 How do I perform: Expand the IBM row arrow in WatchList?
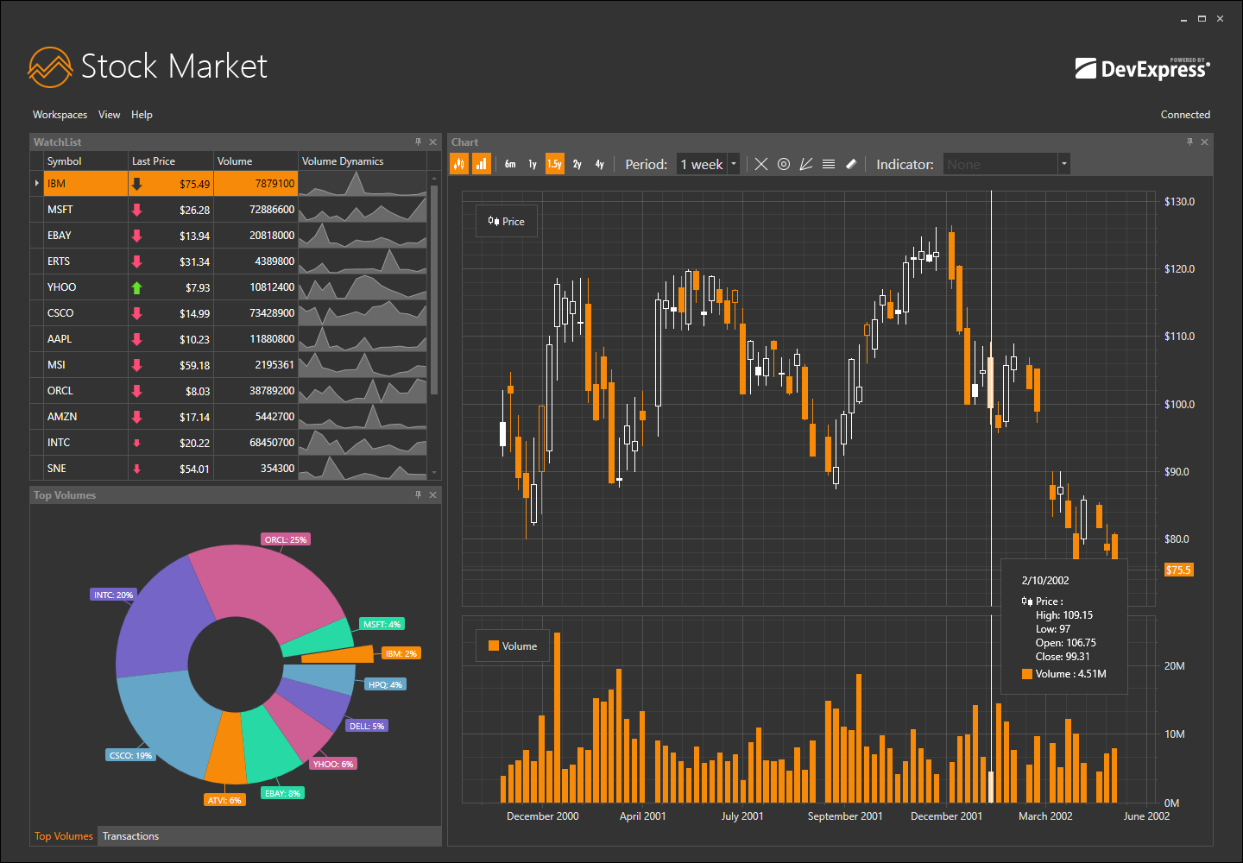(35, 183)
